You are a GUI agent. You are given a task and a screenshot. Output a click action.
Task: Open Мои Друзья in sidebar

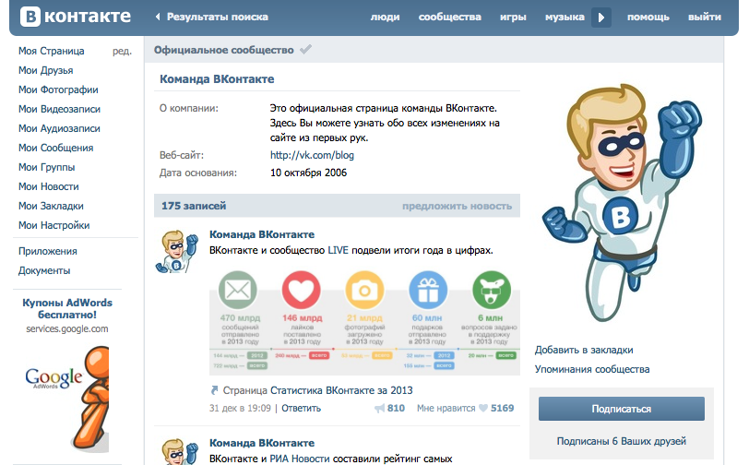coord(46,70)
